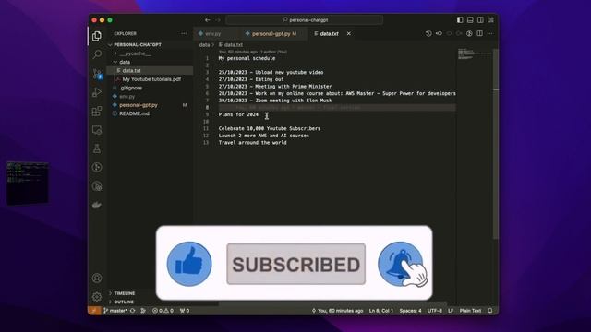The image size is (591, 332).
Task: Toggle secondary side bar layout icon
Action: pyautogui.click(x=480, y=20)
